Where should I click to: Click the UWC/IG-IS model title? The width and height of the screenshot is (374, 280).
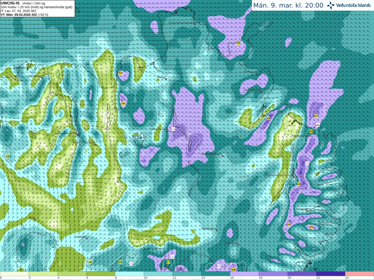tap(10, 3)
